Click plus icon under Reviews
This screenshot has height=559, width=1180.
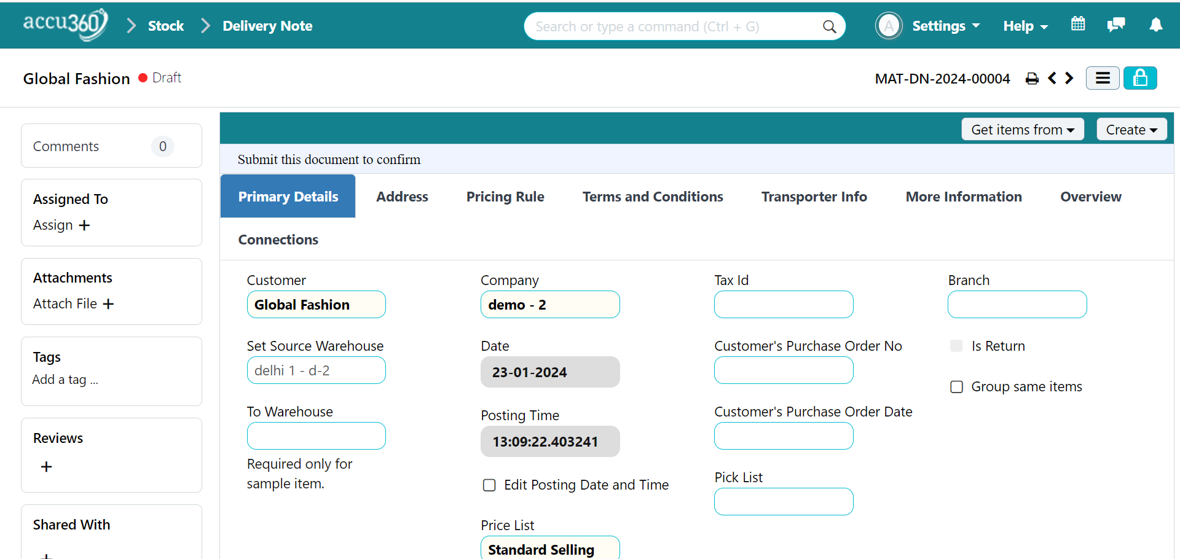coord(46,467)
